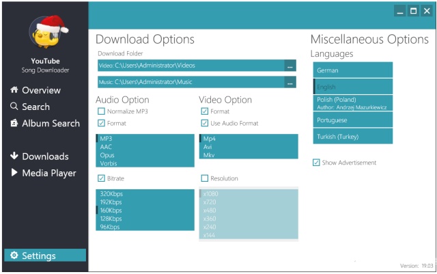Click the Overview home icon
437x274 pixels.
click(14, 90)
